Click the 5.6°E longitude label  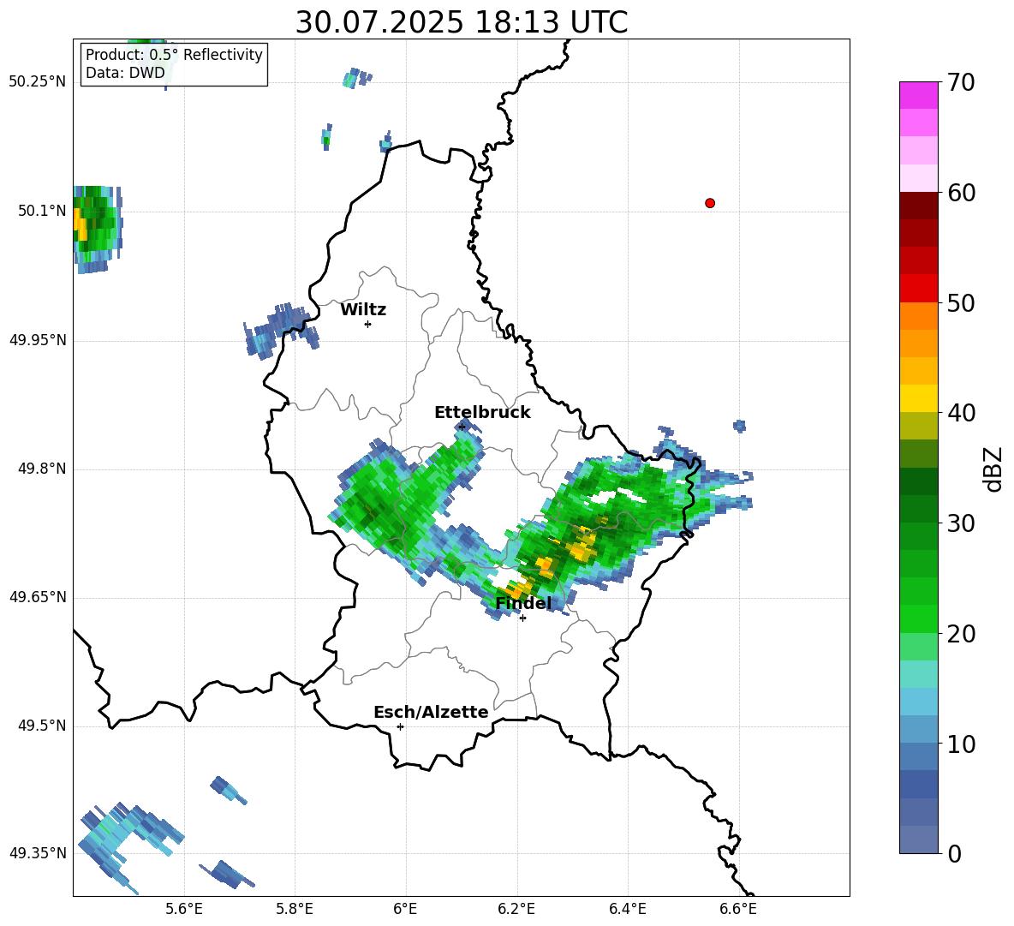[x=184, y=909]
